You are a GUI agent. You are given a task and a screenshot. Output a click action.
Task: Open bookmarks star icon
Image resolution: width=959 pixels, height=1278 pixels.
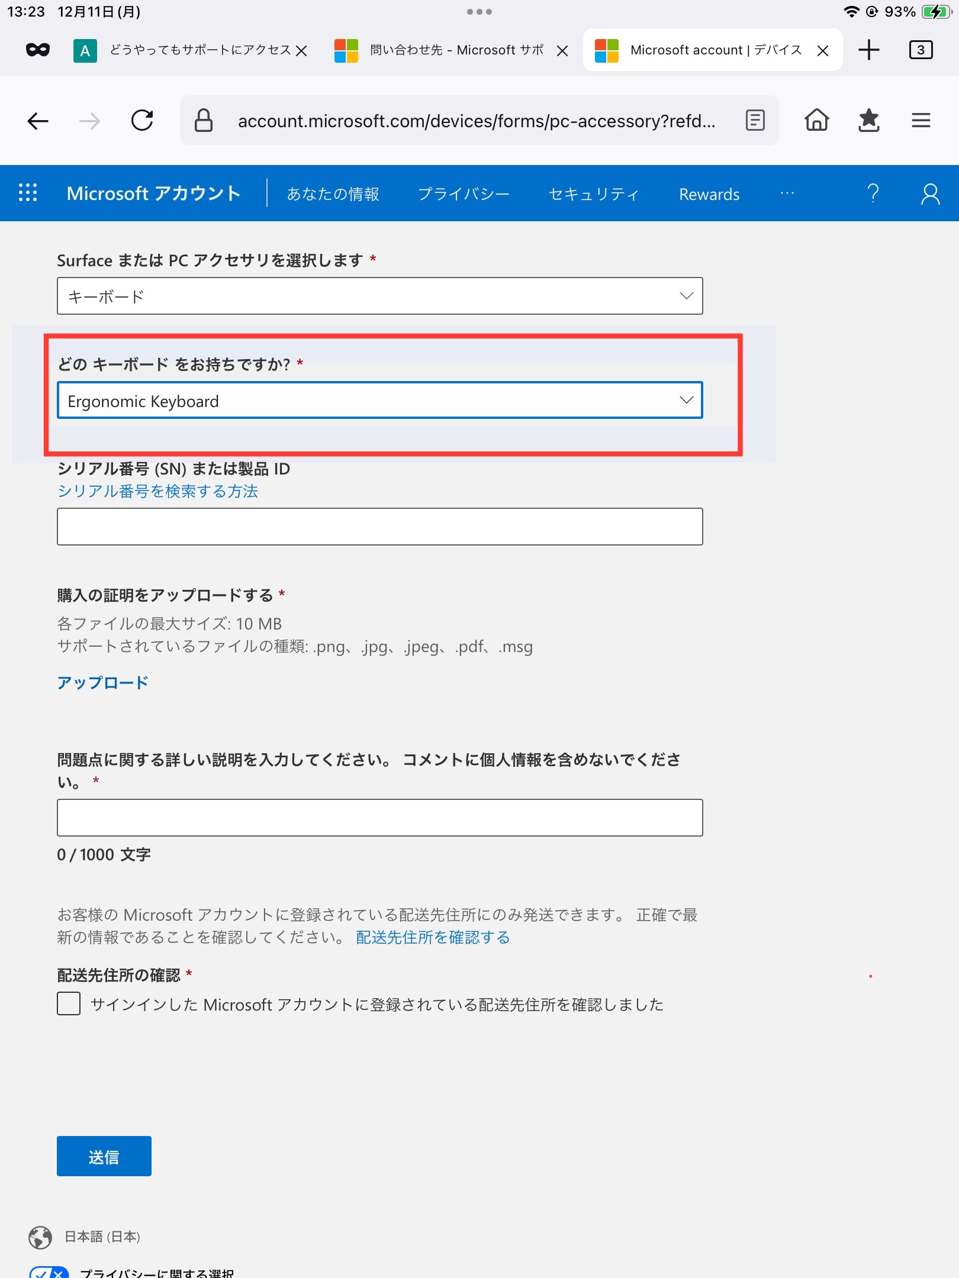click(x=869, y=121)
